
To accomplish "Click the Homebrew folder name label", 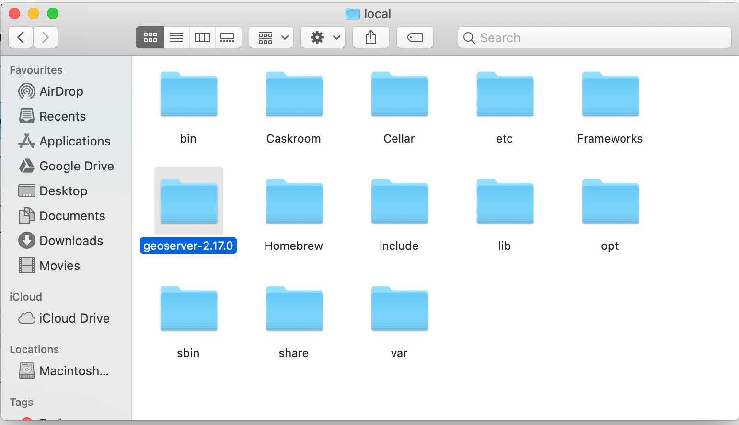I will click(x=294, y=246).
